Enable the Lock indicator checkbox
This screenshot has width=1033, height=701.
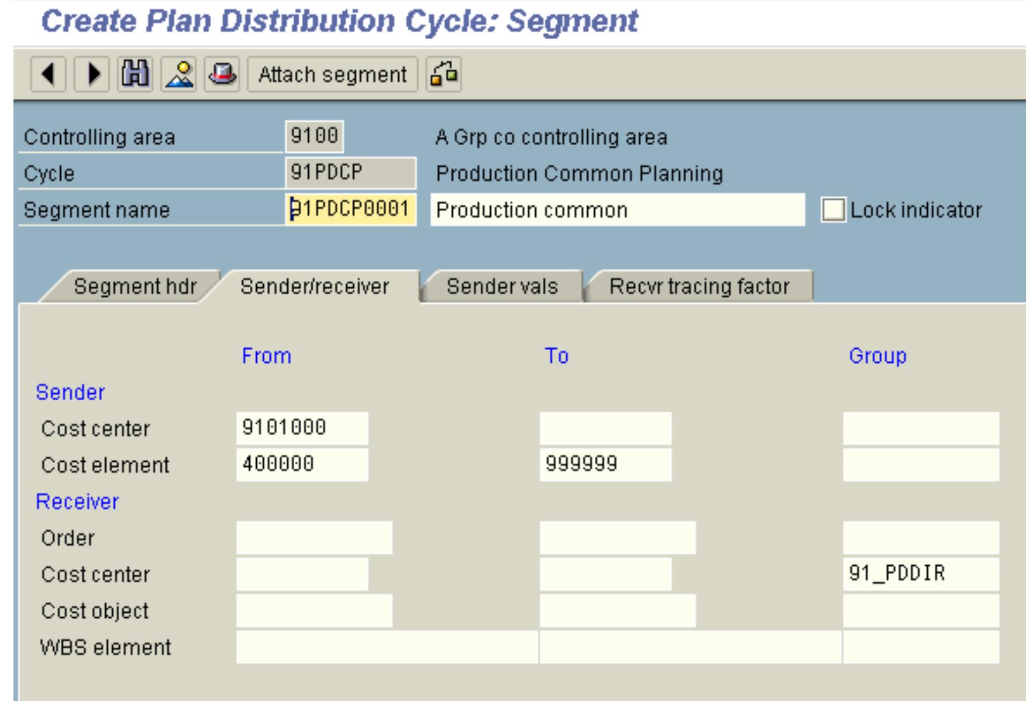coord(833,210)
